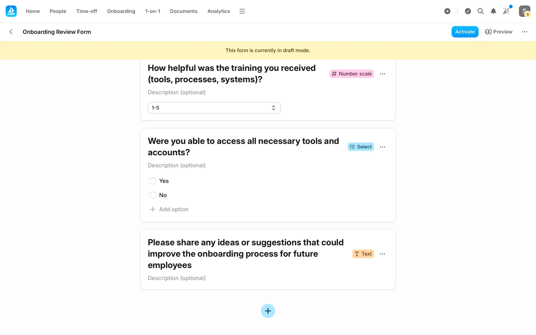Change the Number scale question type
The image size is (536, 335).
[x=351, y=74]
